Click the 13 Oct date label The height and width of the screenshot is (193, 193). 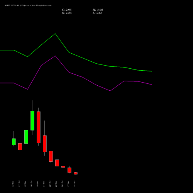coord(13,184)
